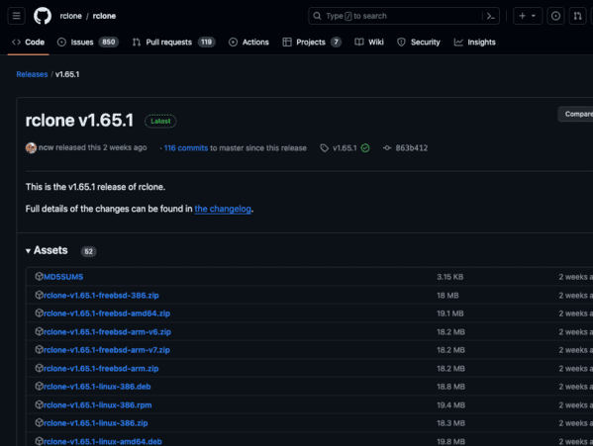Image resolution: width=593 pixels, height=446 pixels.
Task: Click the Issues count badge 850
Action: 109,43
